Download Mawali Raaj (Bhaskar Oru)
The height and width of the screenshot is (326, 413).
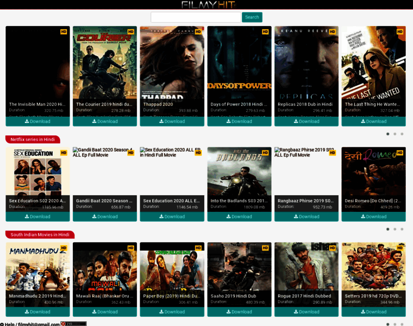point(105,312)
